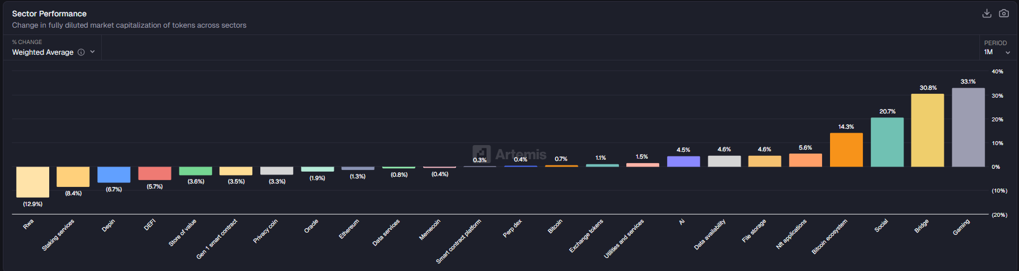Select the purple AI bar
Screen dimensions: 1019x271
tap(683, 161)
